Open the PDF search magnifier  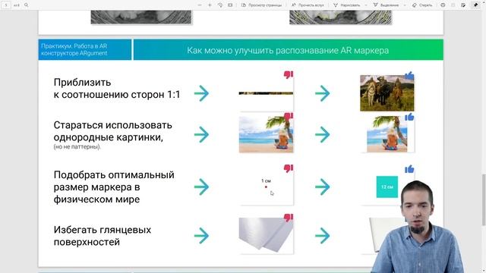pos(27,5)
